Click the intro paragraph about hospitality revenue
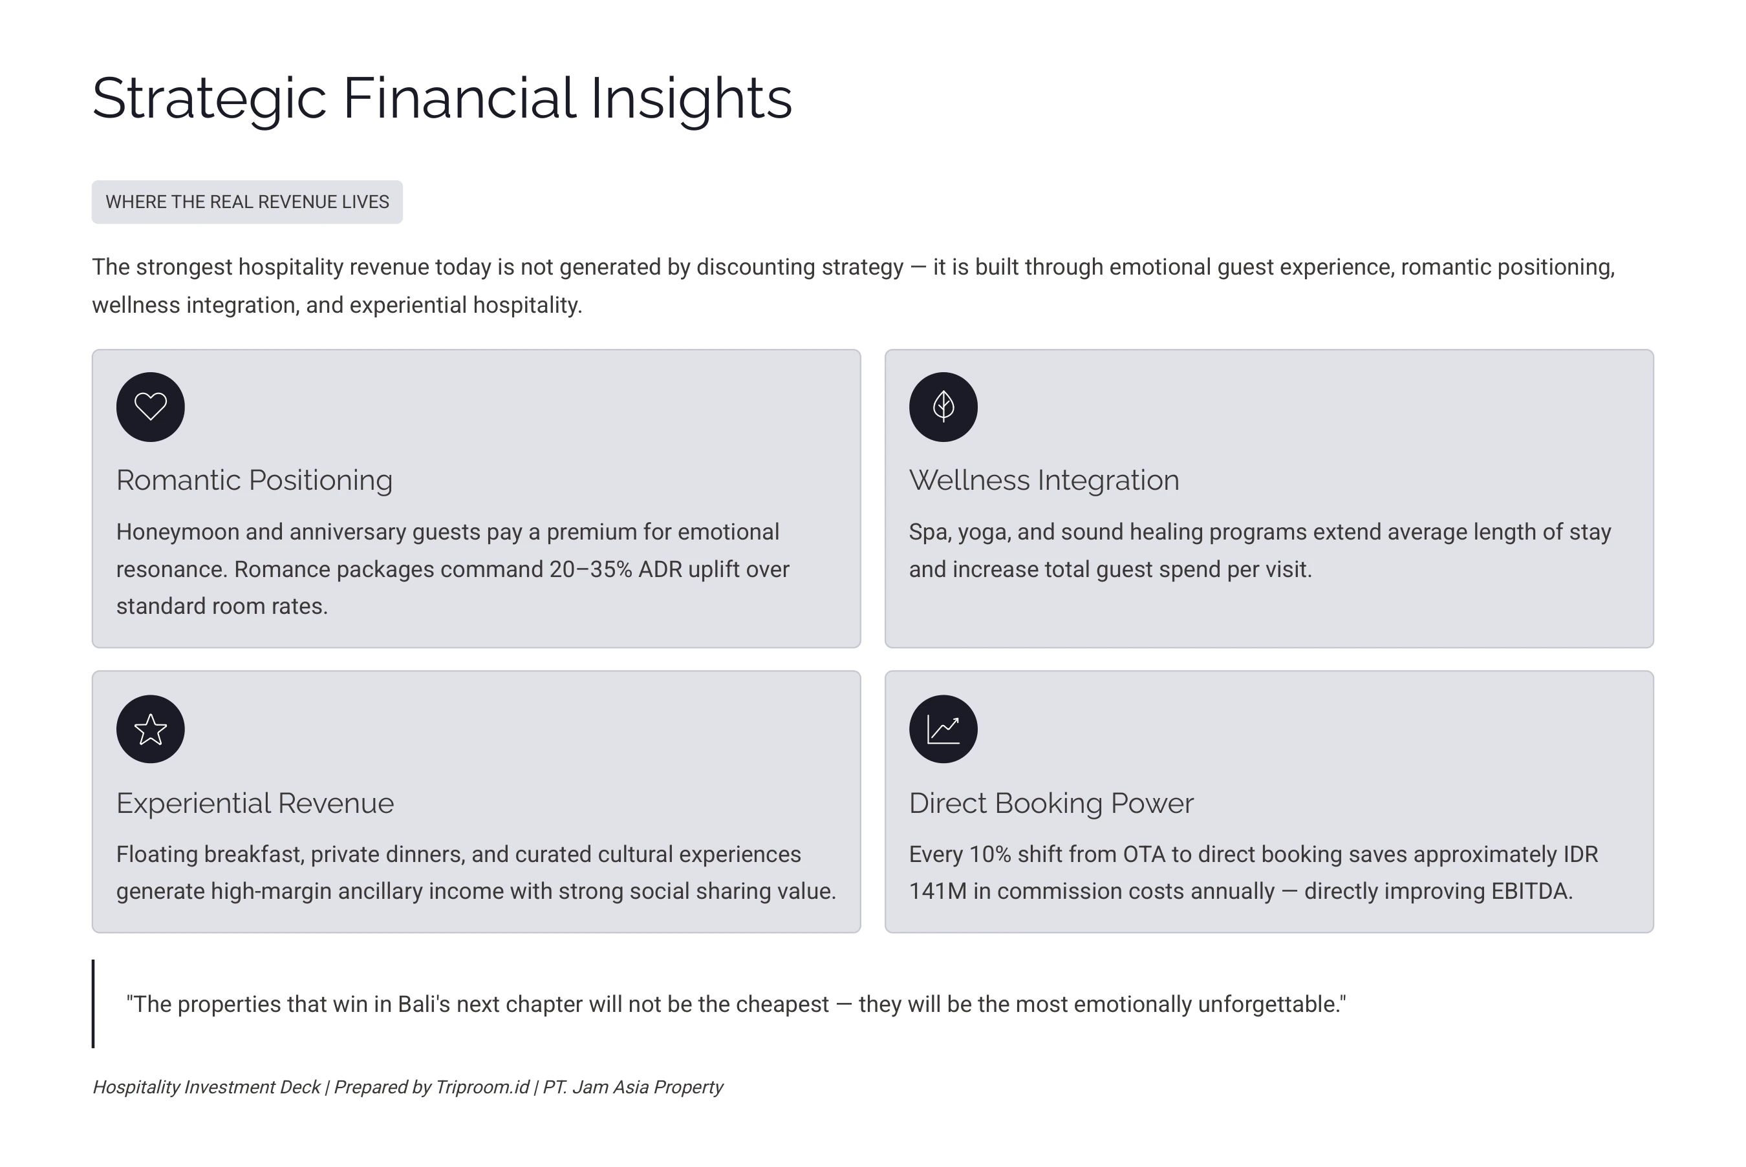Image resolution: width=1746 pixels, height=1167 pixels. [854, 286]
